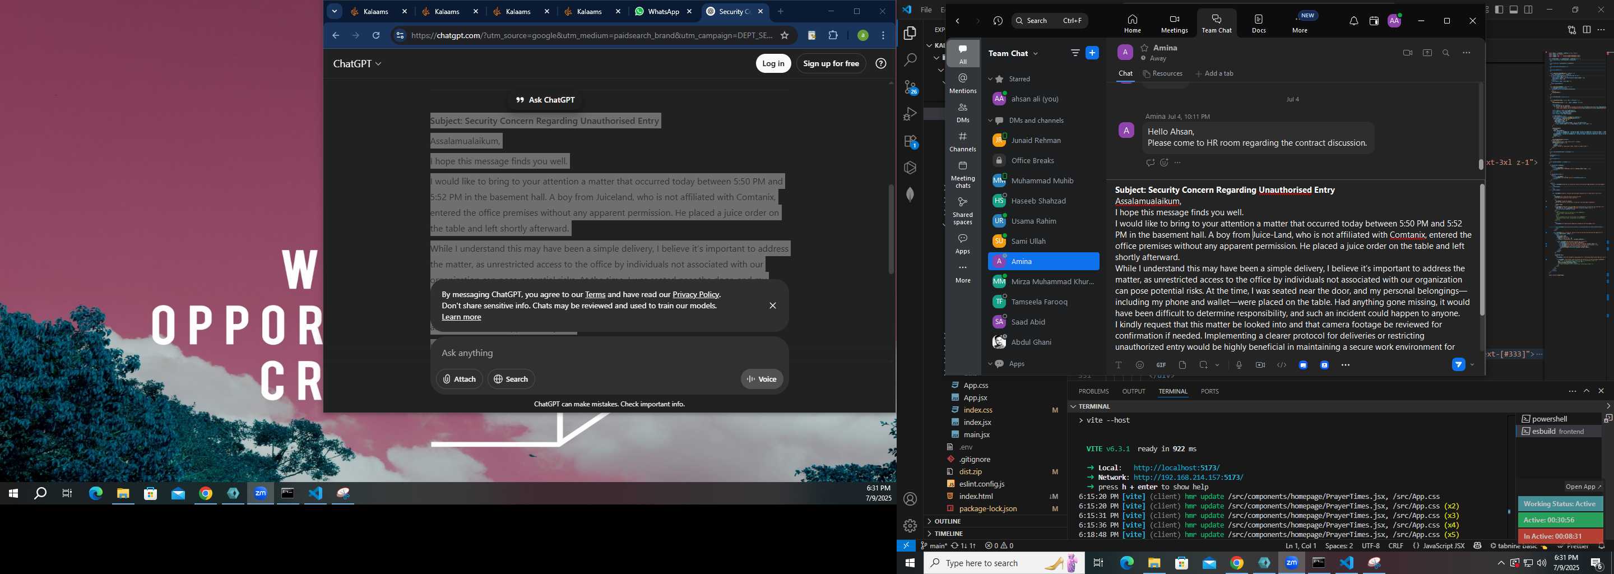Screen dimensions: 1614x574
Task: Insert a code snippet in message
Action: point(1282,365)
